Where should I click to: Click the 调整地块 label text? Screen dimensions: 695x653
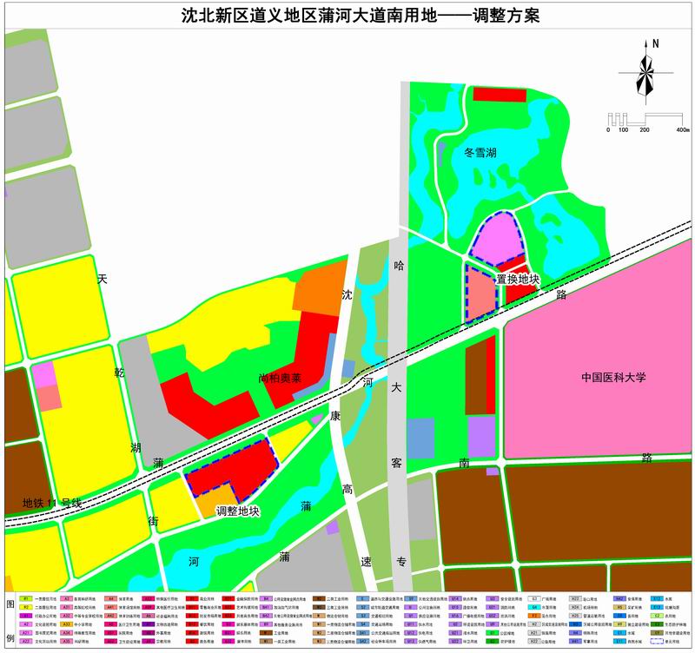237,511
